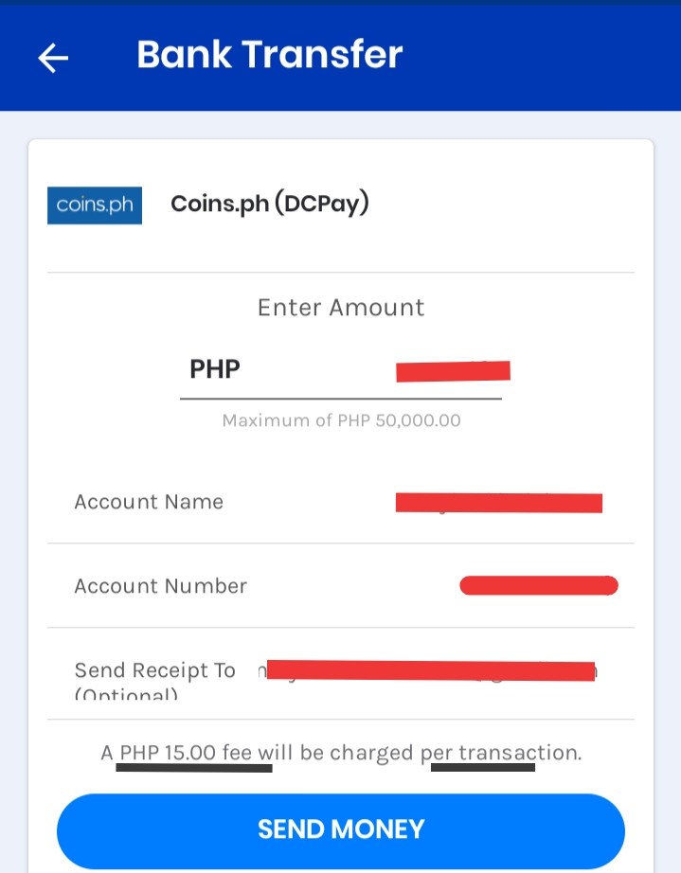Tap the line under the amount field
The height and width of the screenshot is (873, 681).
(x=341, y=399)
